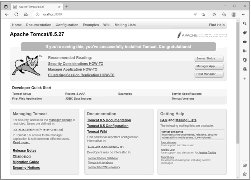Close the Apache Tomcat/8.5.27 tab

click(x=59, y=7)
